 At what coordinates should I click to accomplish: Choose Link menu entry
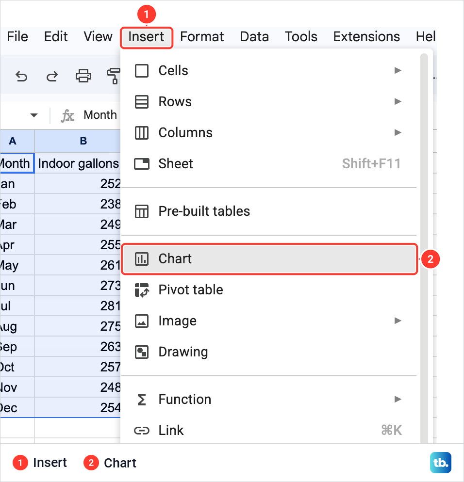click(269, 431)
